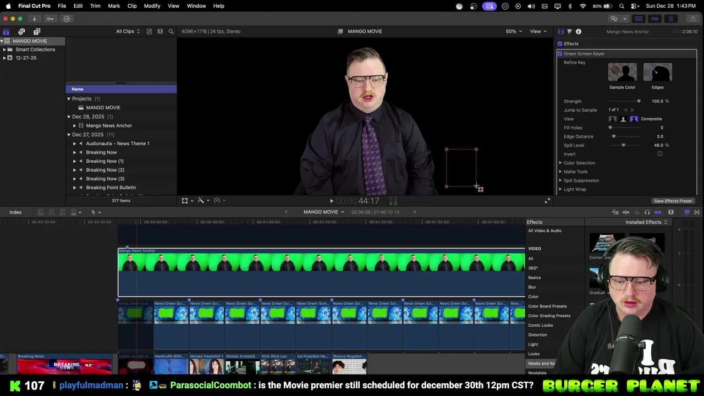Select the Blur effects category
The image size is (704, 396).
(x=532, y=287)
